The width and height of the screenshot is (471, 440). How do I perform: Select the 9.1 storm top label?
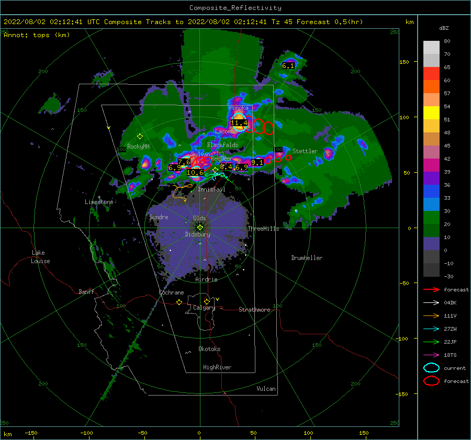257,163
